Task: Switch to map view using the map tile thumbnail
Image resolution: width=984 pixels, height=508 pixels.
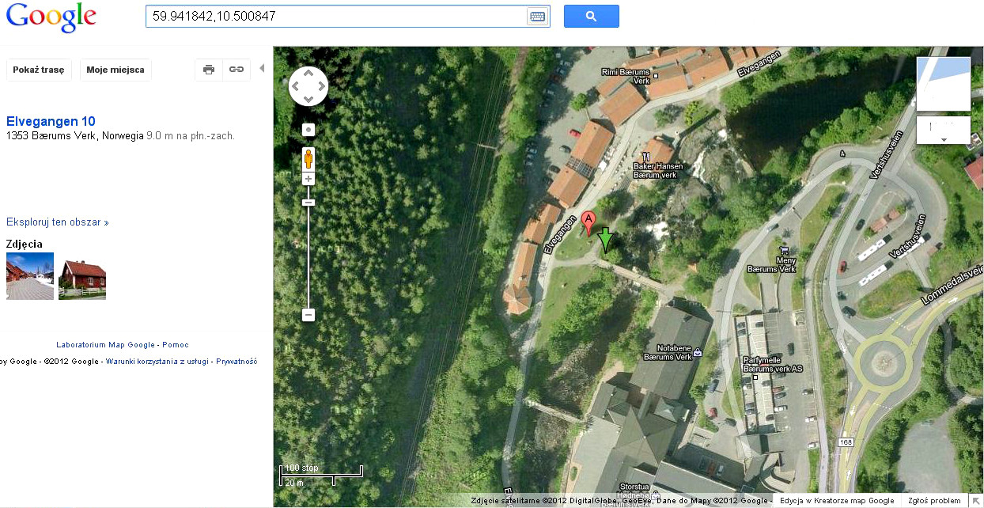Action: (x=943, y=83)
